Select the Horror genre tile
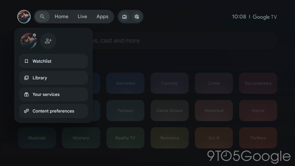This screenshot has width=295, height=166. [258, 111]
